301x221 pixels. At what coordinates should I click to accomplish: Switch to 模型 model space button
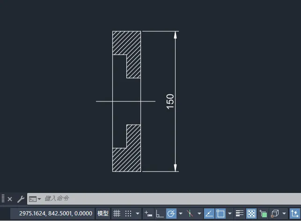(103, 214)
